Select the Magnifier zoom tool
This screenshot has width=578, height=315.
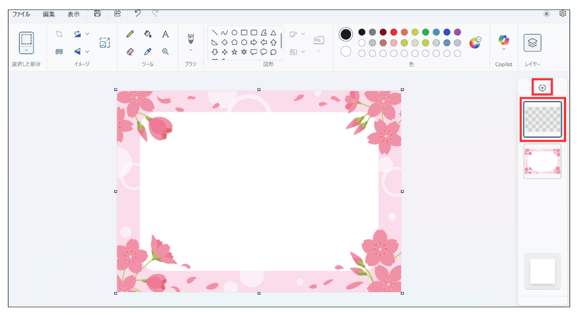[x=165, y=51]
